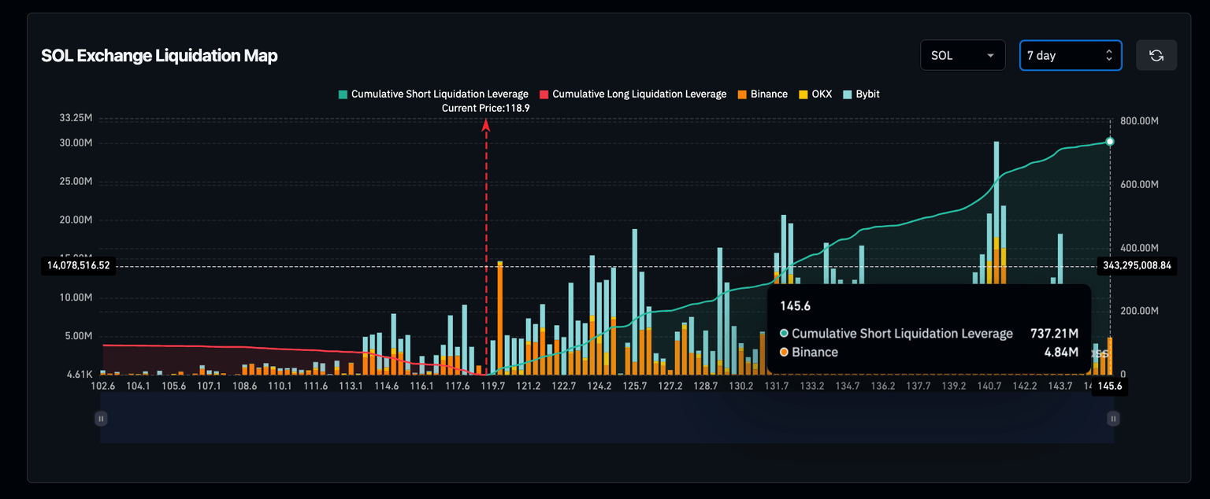
Task: Click the SOL Exchange Liquidation Map title
Action: point(159,55)
